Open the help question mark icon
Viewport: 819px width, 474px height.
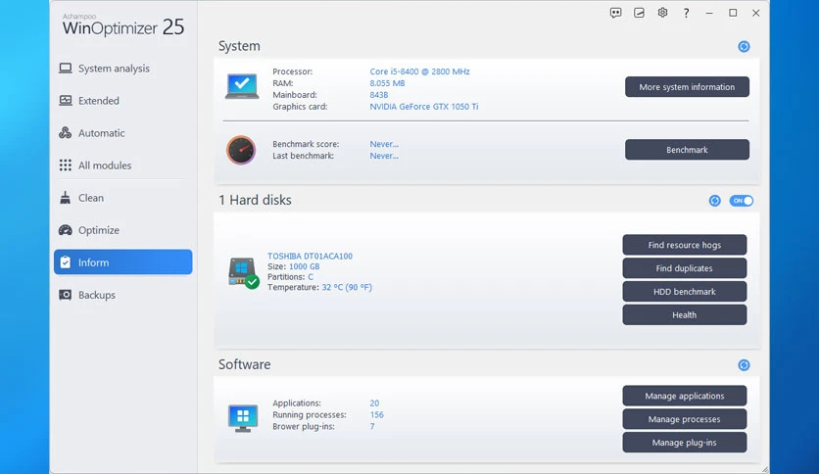(x=686, y=13)
